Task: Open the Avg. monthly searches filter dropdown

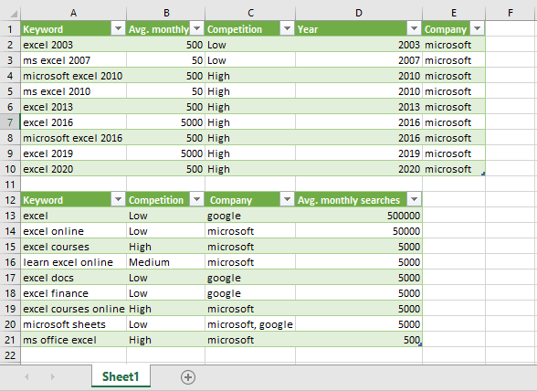Action: (414, 200)
